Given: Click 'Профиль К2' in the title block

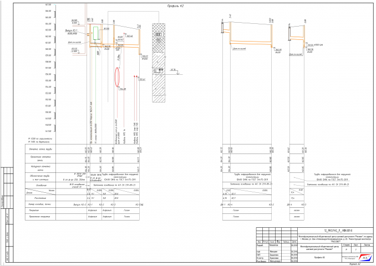Looking at the screenshot, I should [x=320, y=258].
